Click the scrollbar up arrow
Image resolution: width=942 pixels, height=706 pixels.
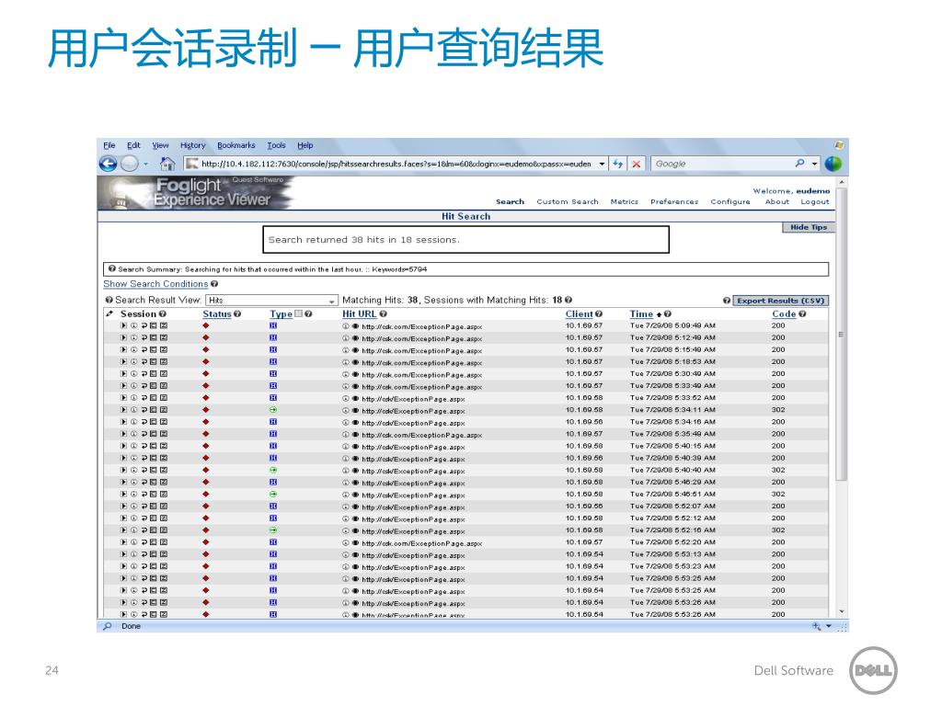click(x=841, y=181)
